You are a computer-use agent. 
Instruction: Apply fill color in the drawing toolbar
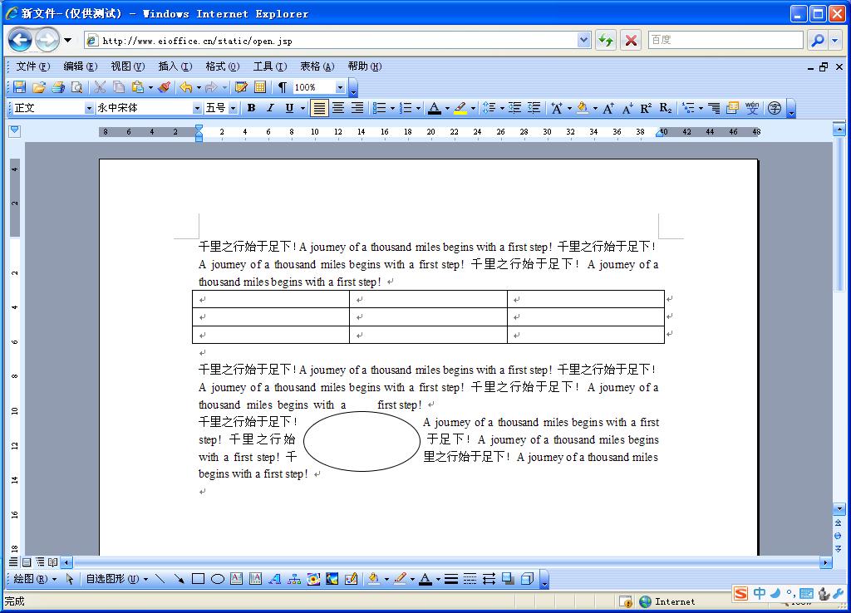click(373, 579)
